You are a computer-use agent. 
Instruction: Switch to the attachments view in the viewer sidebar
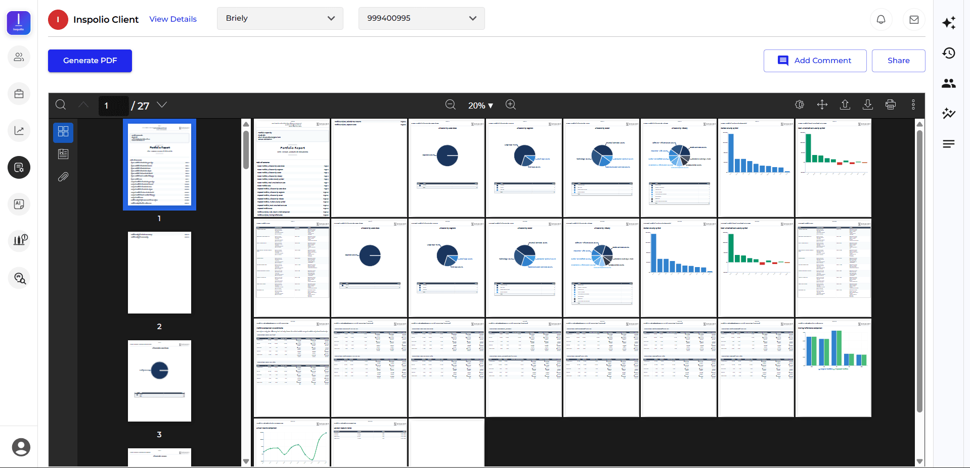(x=63, y=177)
